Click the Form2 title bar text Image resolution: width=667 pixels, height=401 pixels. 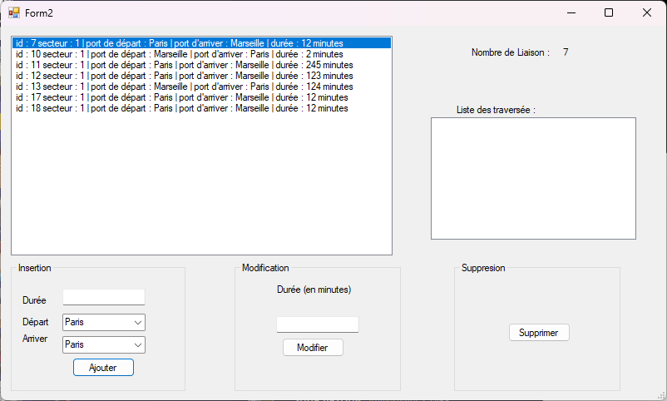pyautogui.click(x=39, y=12)
